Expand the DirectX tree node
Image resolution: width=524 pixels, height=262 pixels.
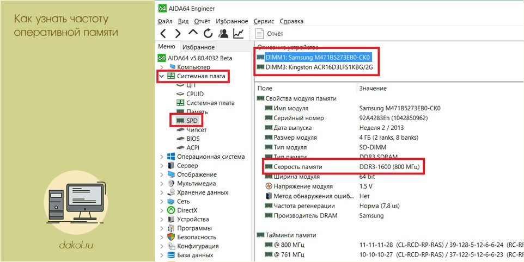[162, 210]
